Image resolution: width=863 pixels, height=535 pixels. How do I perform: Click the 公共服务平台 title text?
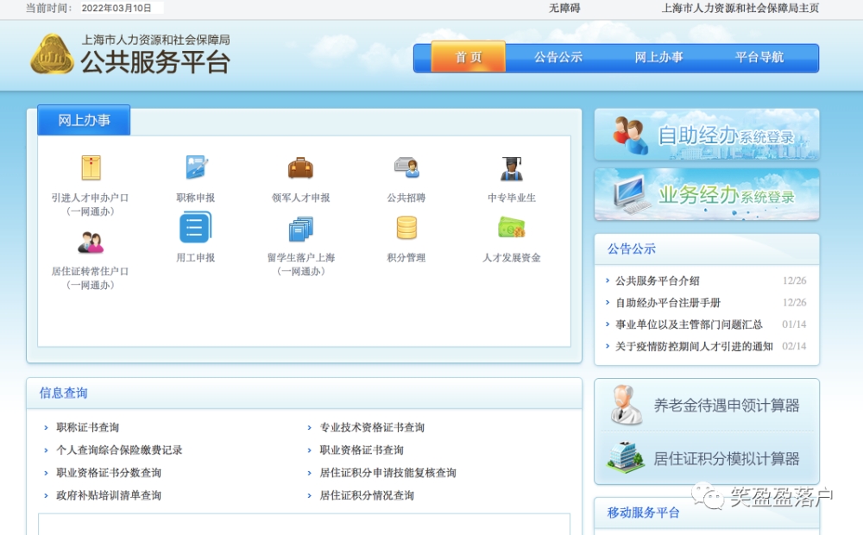(155, 61)
